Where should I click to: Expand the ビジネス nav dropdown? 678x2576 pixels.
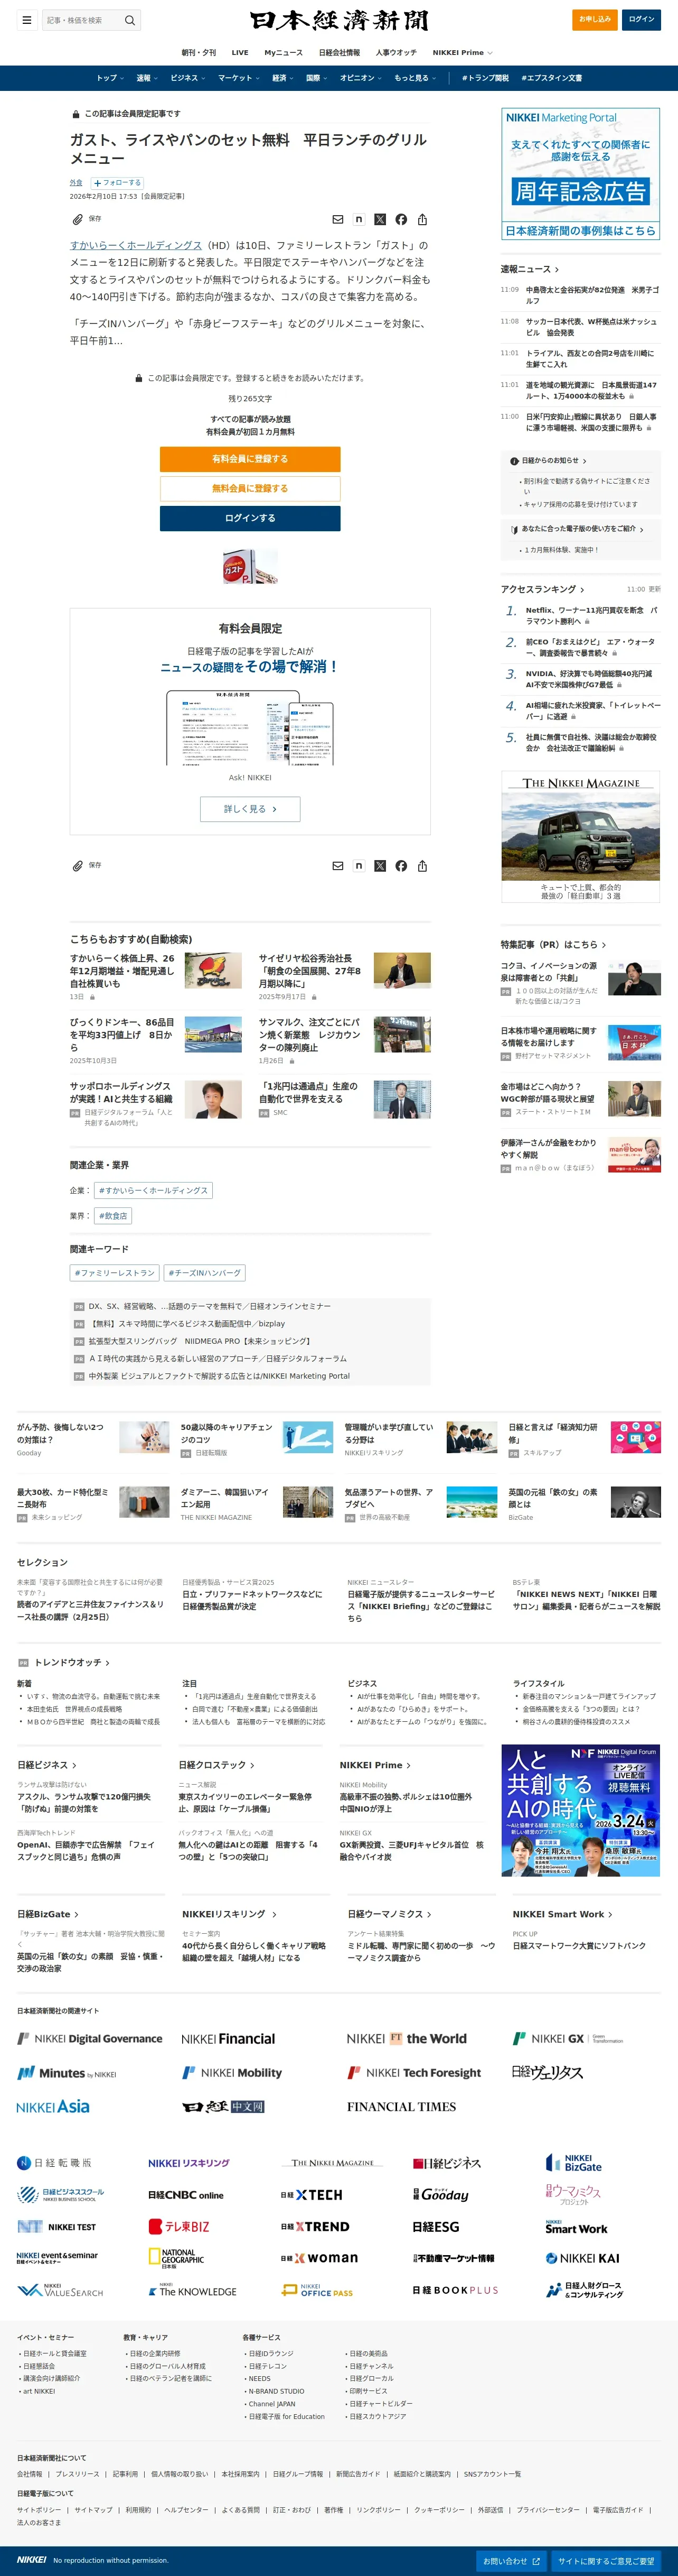(x=188, y=78)
